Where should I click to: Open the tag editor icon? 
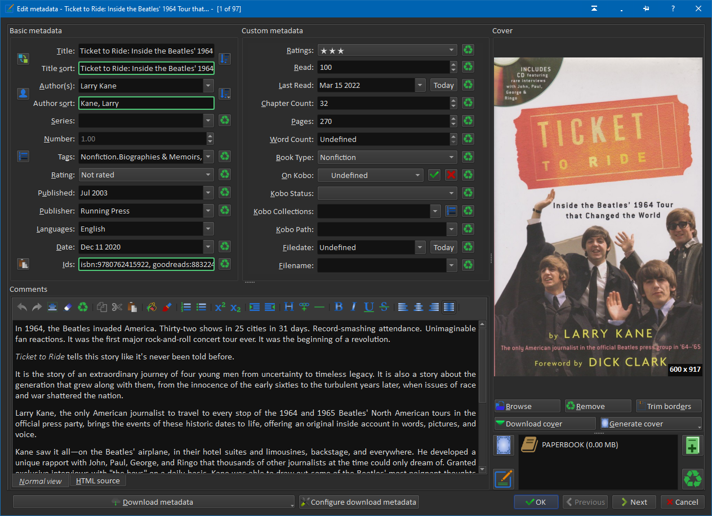tap(23, 157)
